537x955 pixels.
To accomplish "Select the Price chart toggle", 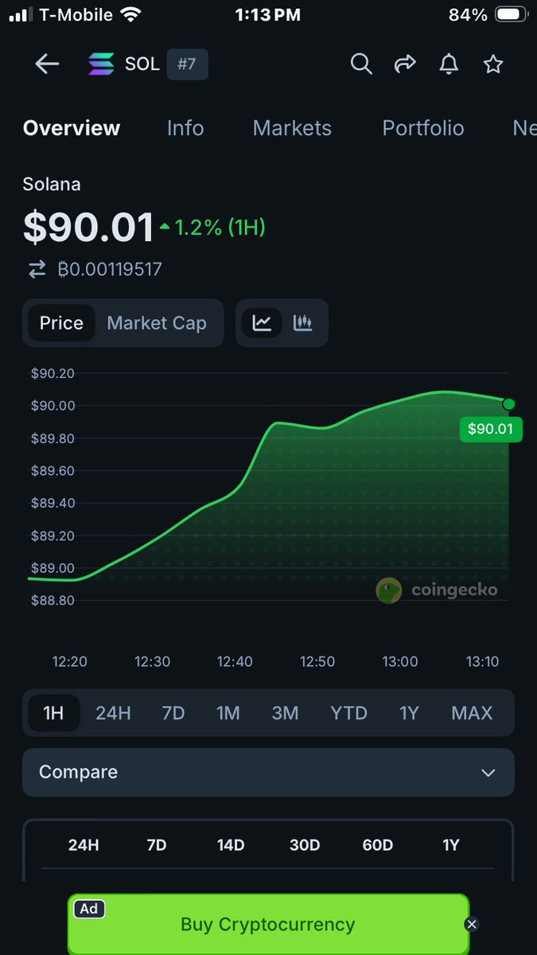I will 61,322.
